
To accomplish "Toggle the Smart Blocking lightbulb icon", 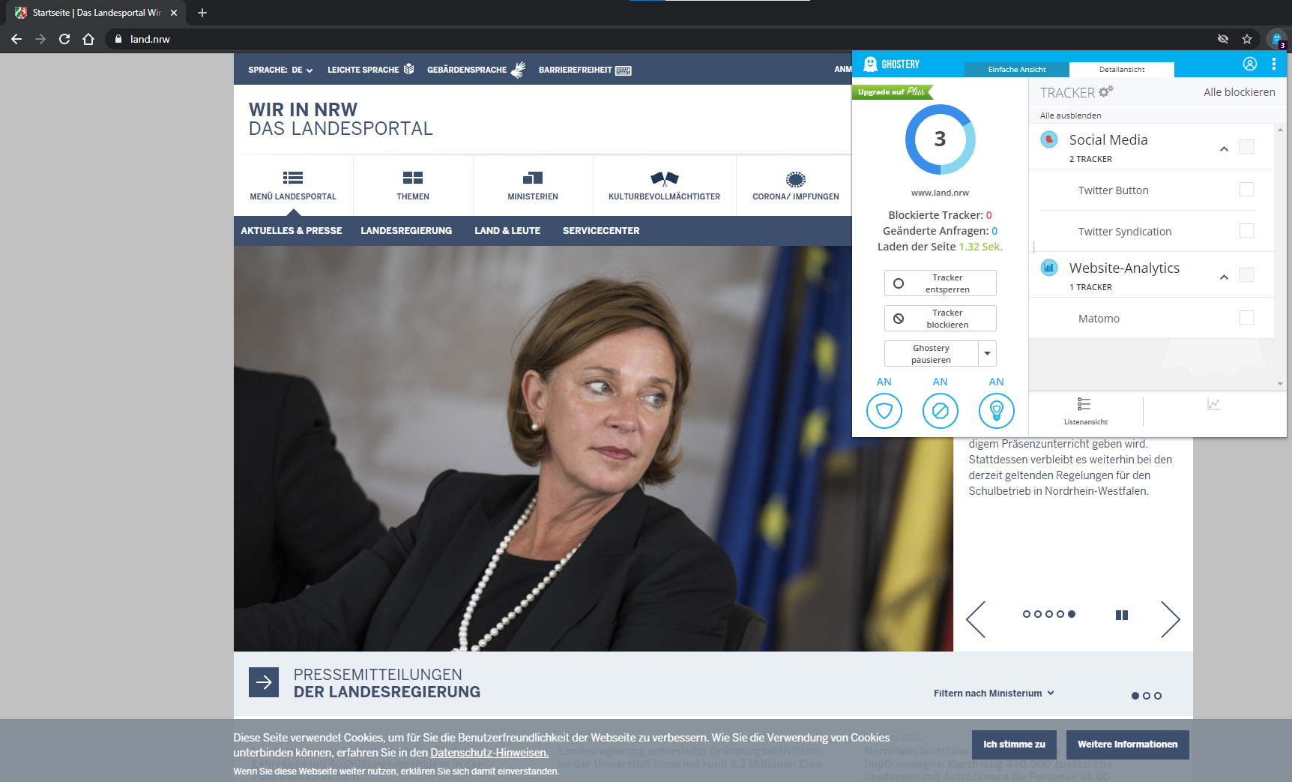I will pos(996,411).
